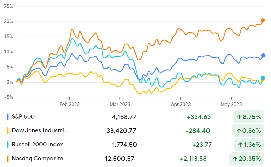Click the 0.86% gain badge
271x167 pixels.
click(249, 131)
